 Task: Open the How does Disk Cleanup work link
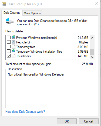coord(25,112)
